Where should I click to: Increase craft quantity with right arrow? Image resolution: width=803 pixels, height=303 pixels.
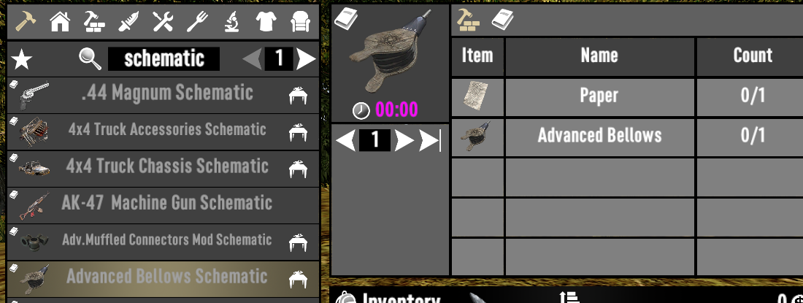[404, 140]
